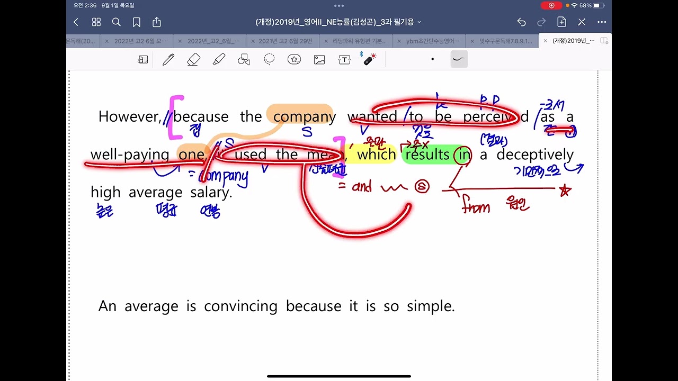The height and width of the screenshot is (381, 678).
Task: Select the zoom window tool
Action: click(x=142, y=60)
